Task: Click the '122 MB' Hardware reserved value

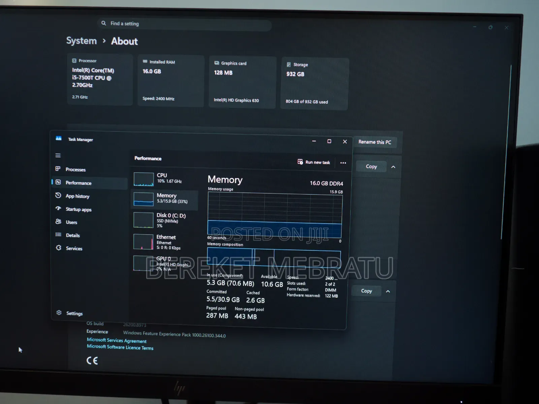Action: click(x=331, y=296)
